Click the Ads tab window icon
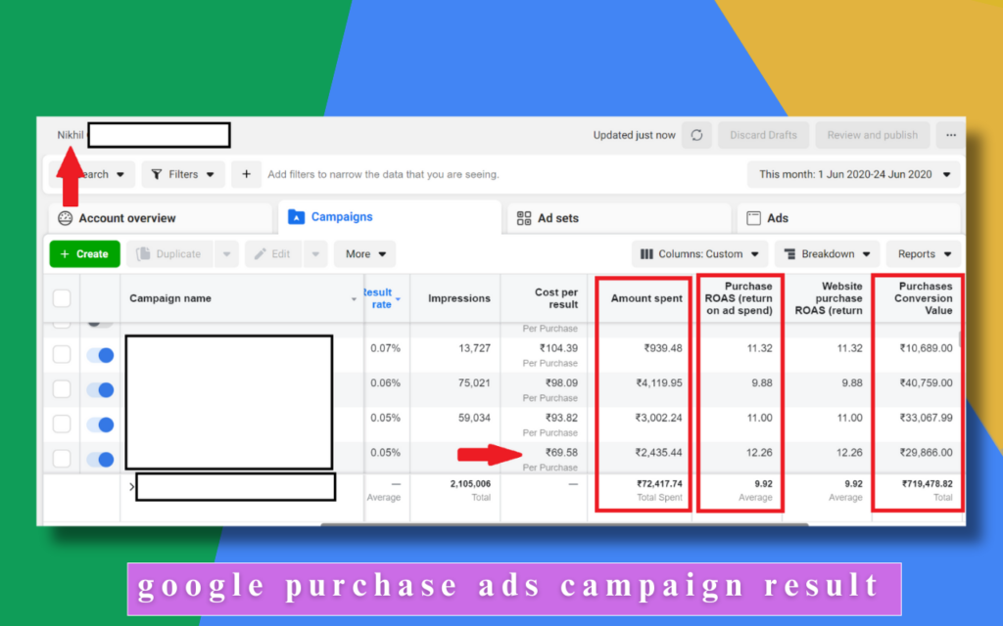1003x626 pixels. 754,218
